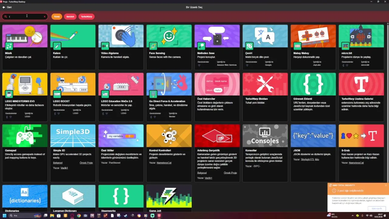Open Artırılmış Gerçeklik Belgesel link
389x219 pixels.
(x=202, y=173)
